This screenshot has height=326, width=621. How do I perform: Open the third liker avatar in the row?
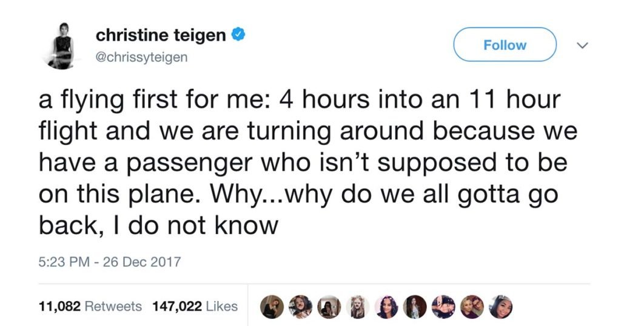[328, 307]
